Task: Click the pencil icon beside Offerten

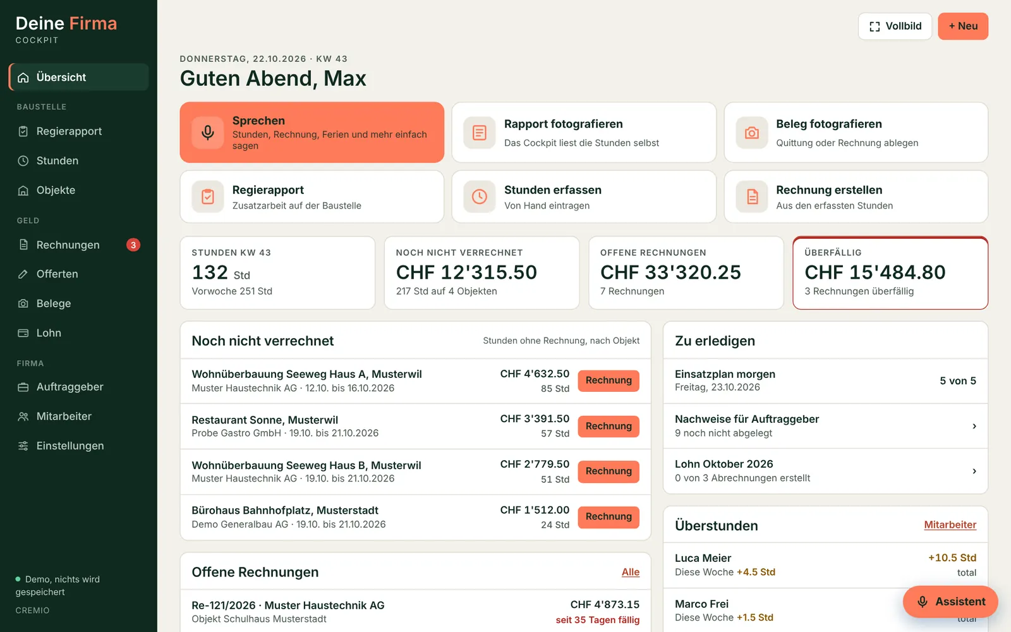Action: click(x=23, y=274)
